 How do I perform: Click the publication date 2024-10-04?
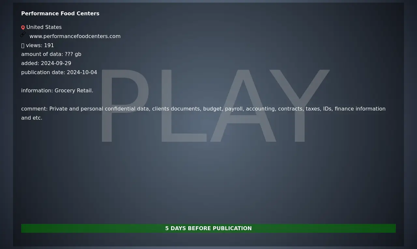82,72
